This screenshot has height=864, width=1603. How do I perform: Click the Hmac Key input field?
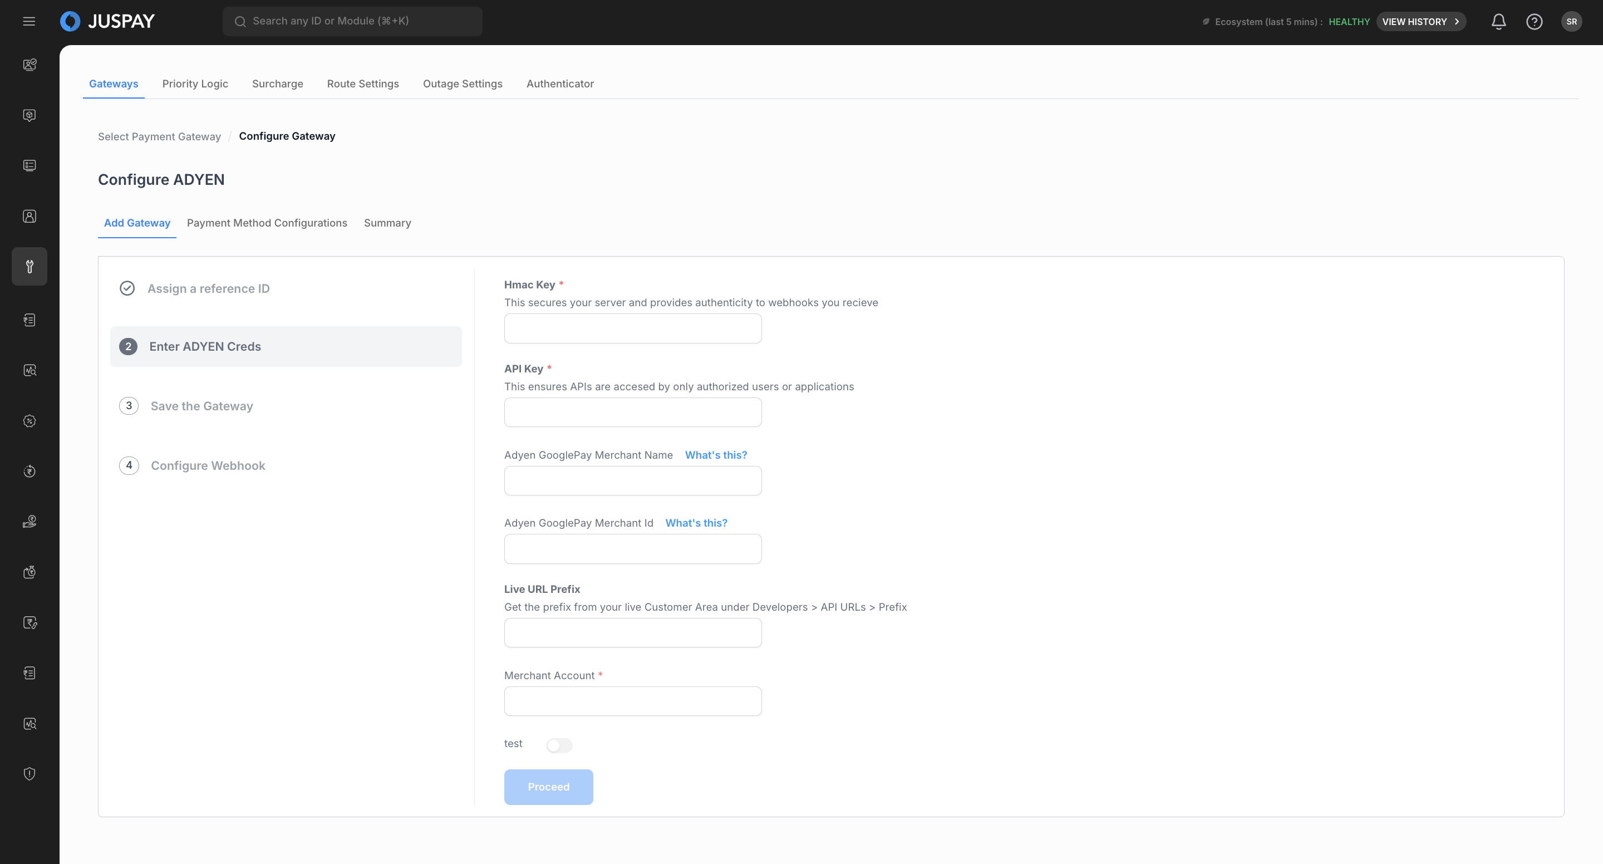pyautogui.click(x=632, y=328)
